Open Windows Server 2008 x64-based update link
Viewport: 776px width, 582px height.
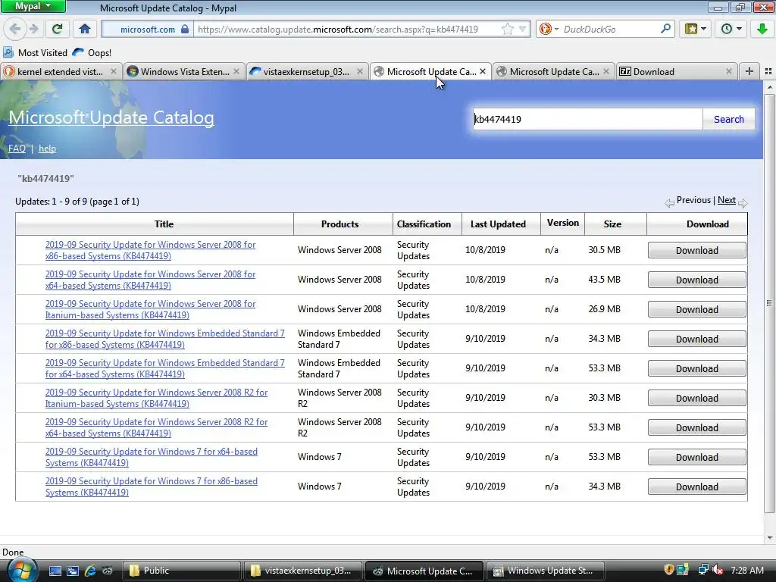coord(151,280)
